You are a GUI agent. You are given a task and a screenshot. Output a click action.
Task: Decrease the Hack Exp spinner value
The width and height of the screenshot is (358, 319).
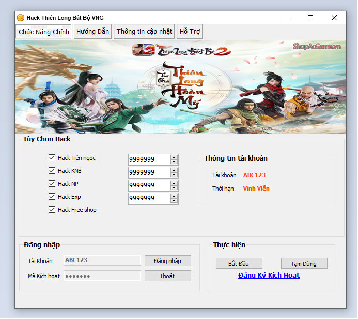point(174,201)
